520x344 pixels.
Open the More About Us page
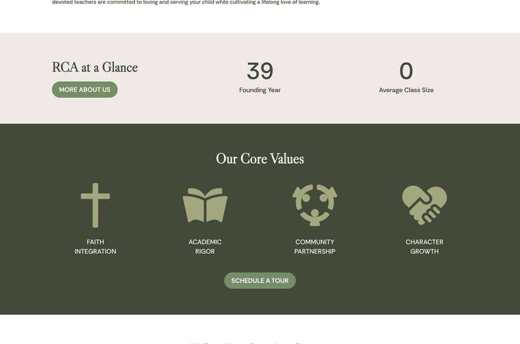pos(85,89)
